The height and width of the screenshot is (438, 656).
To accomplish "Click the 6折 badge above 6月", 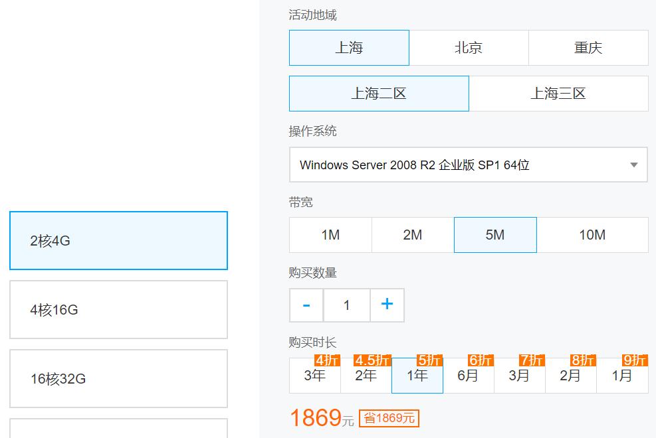I will (478, 360).
